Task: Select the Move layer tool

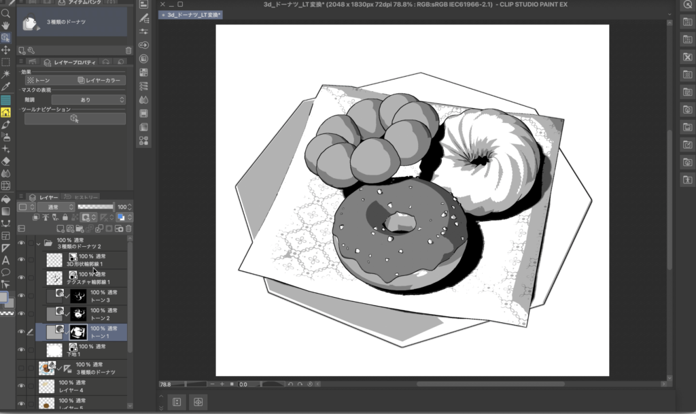Action: (x=5, y=50)
